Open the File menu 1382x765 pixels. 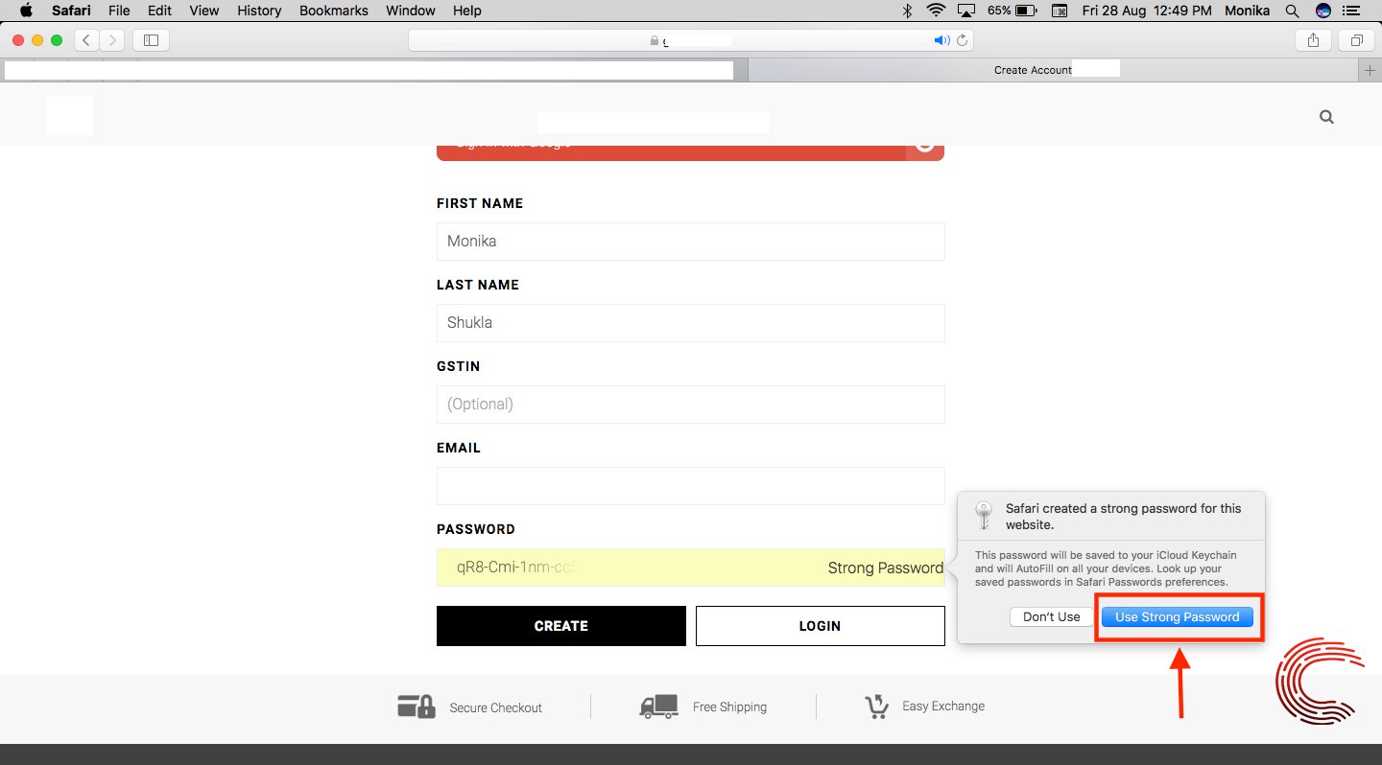(x=119, y=11)
